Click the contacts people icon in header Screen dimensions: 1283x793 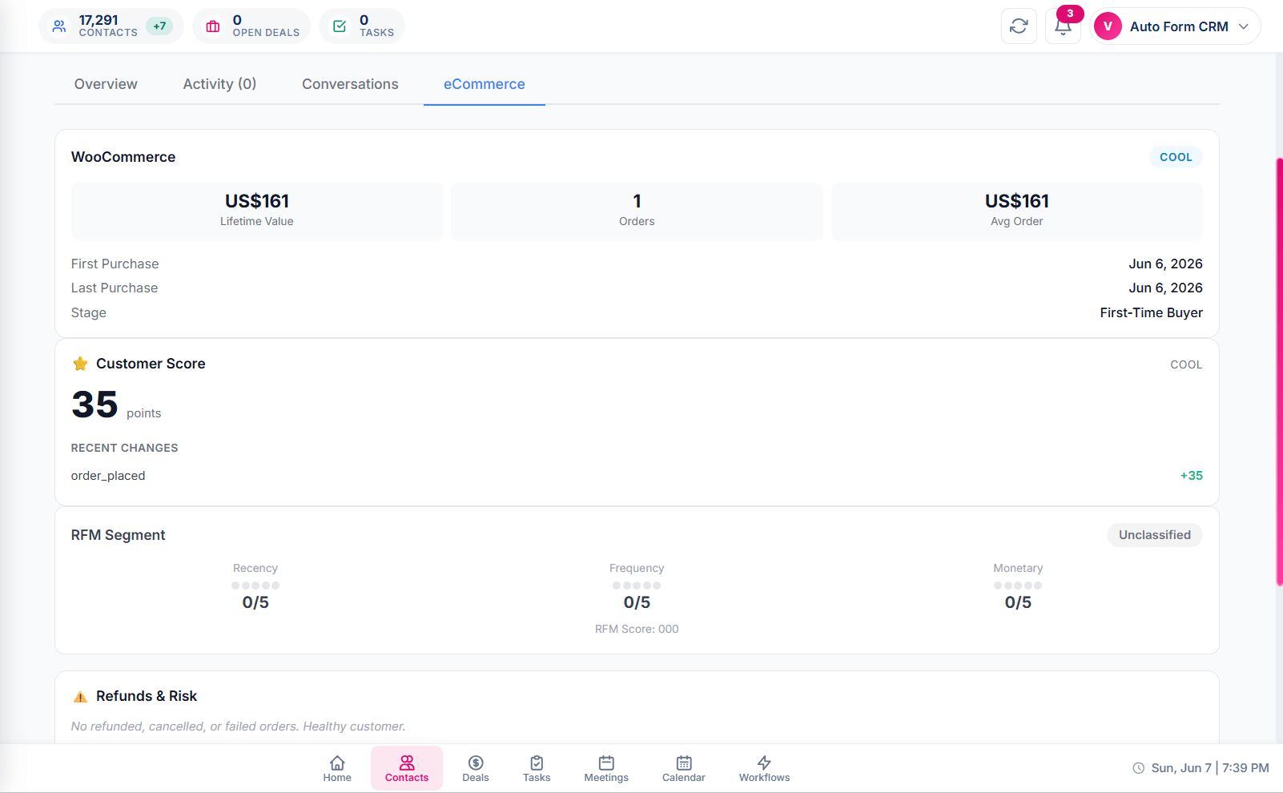point(59,26)
